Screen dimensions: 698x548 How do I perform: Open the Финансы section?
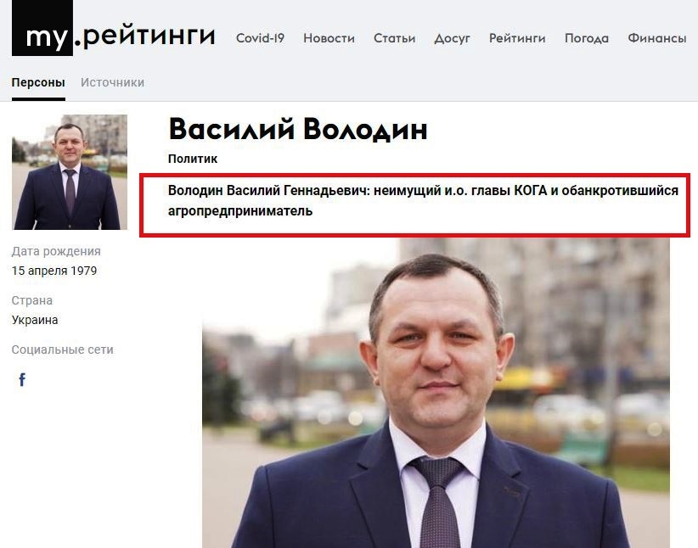point(657,38)
